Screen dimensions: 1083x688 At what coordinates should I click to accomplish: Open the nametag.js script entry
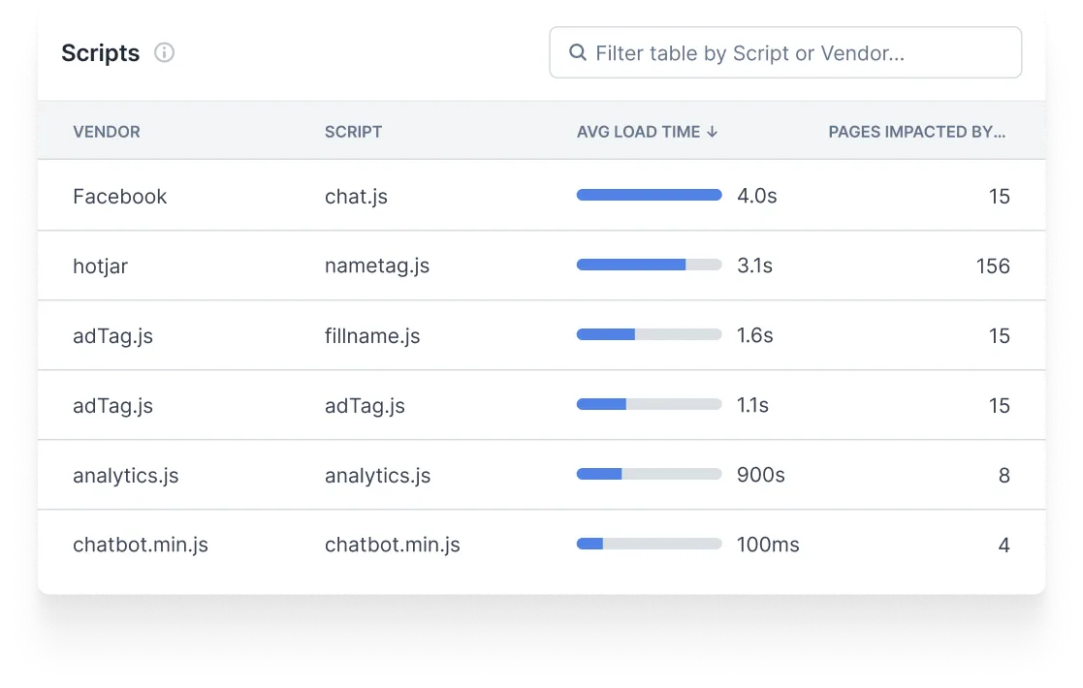pos(376,266)
